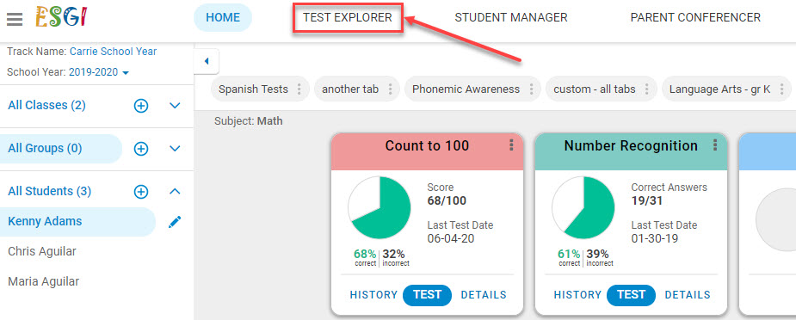Open the hamburger menu icon
This screenshot has width=796, height=320.
pyautogui.click(x=15, y=19)
